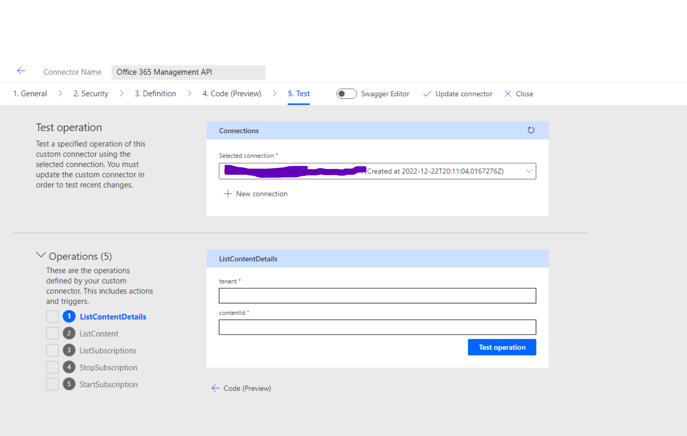Open the 3. Definition tab
This screenshot has width=687, height=436.
(x=155, y=93)
